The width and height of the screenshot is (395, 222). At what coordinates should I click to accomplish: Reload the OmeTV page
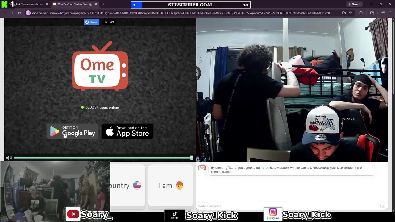19,13
